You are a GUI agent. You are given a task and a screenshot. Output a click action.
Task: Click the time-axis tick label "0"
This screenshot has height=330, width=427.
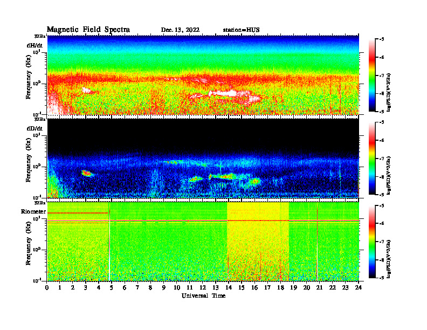point(47,288)
